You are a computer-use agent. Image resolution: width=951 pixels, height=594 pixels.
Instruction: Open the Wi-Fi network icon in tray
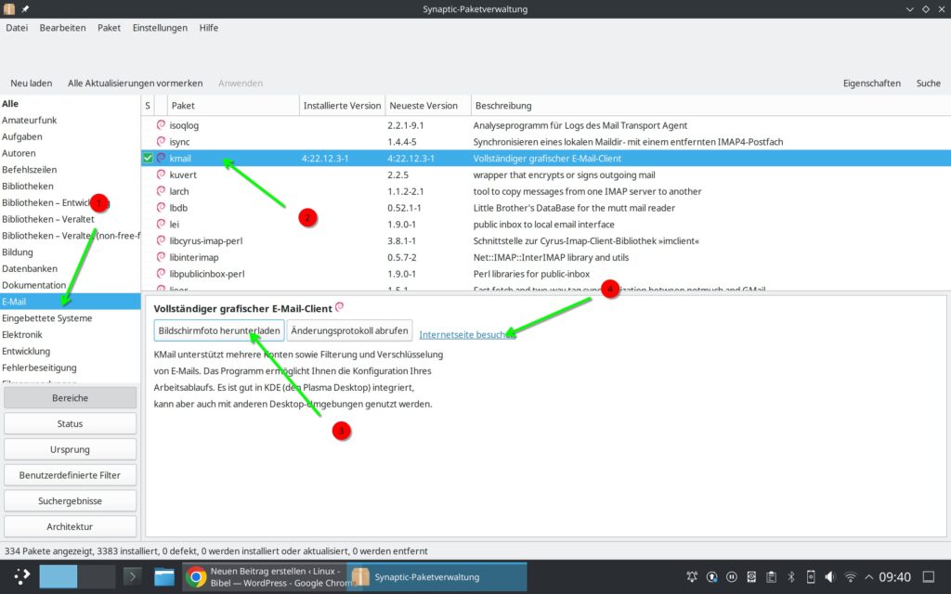pos(851,576)
